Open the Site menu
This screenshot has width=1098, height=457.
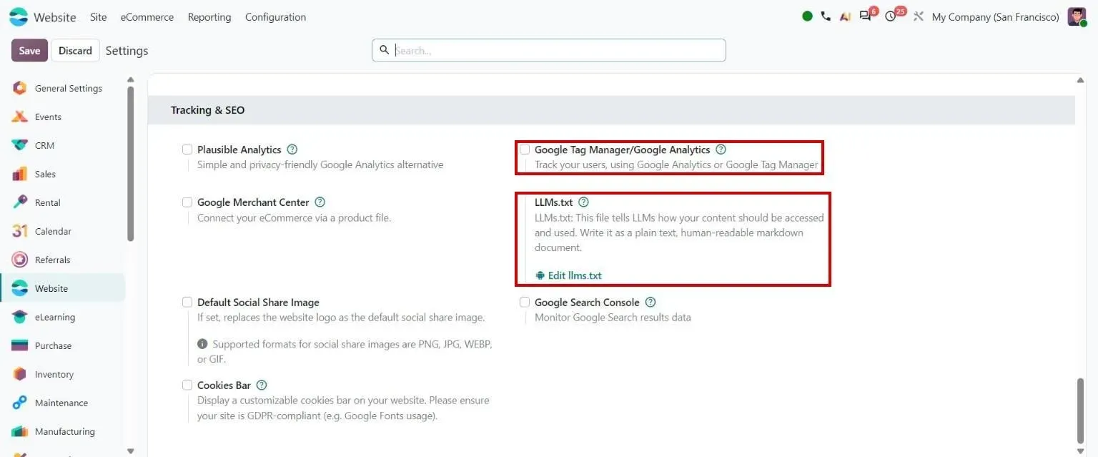[99, 17]
